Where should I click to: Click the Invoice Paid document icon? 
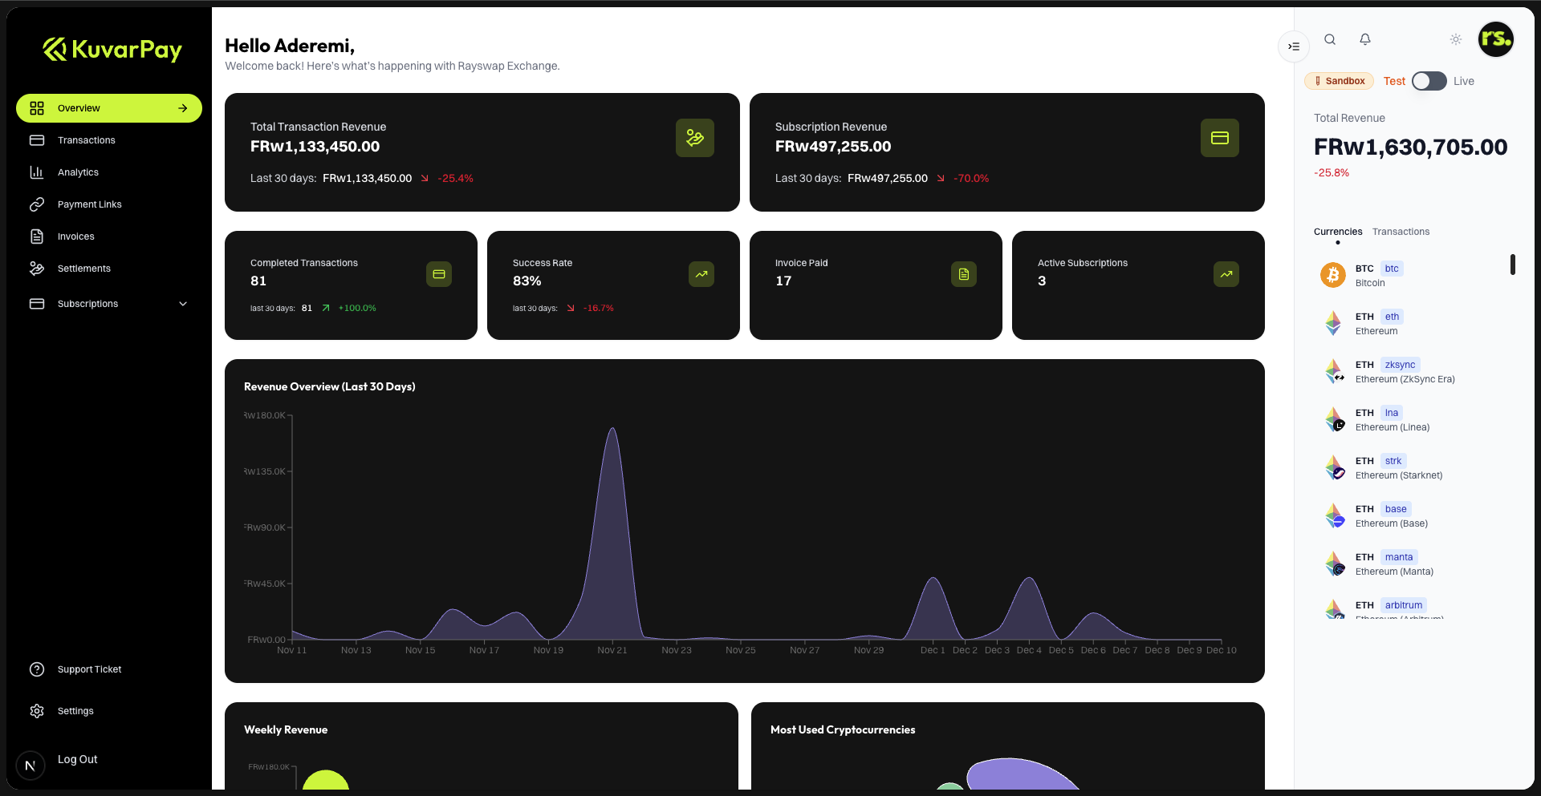963,274
